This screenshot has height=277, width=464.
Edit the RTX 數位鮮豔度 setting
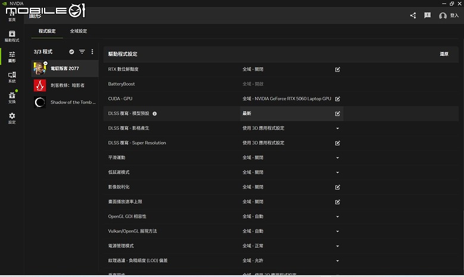(337, 70)
